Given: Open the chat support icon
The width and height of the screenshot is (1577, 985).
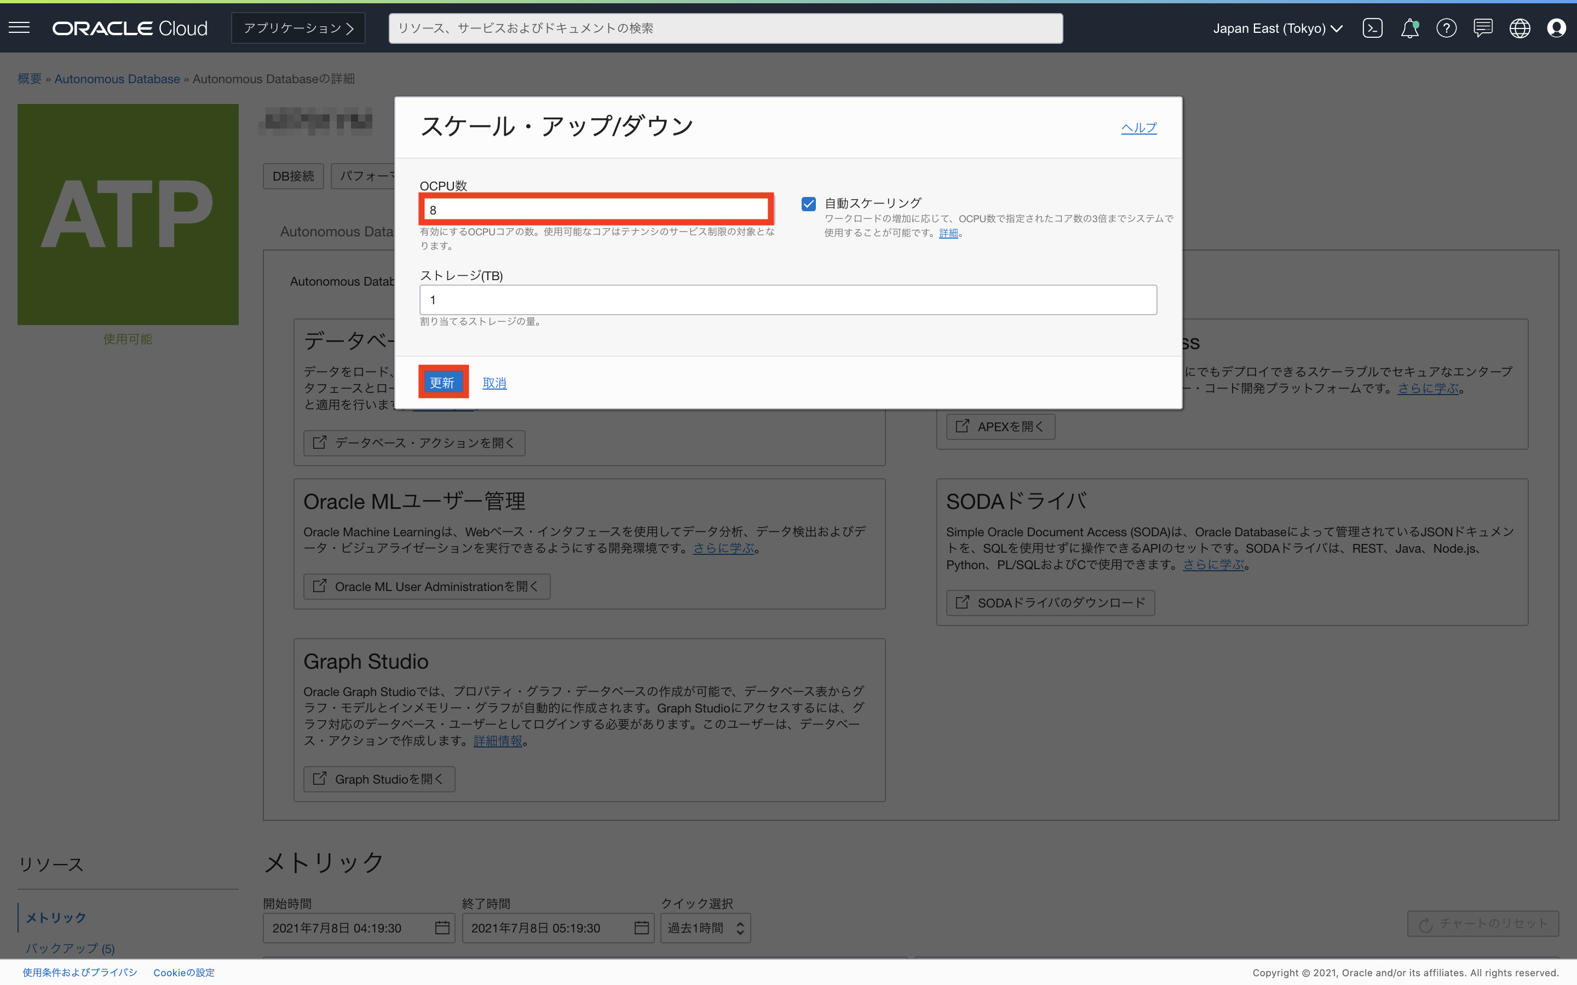Looking at the screenshot, I should click(x=1483, y=28).
